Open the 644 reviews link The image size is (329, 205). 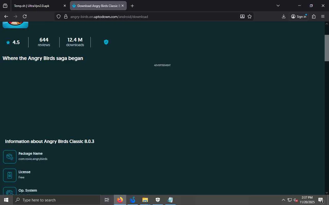click(x=44, y=42)
